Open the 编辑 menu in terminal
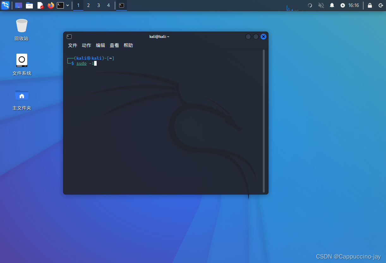Viewport: 386px width, 263px height. (x=100, y=45)
